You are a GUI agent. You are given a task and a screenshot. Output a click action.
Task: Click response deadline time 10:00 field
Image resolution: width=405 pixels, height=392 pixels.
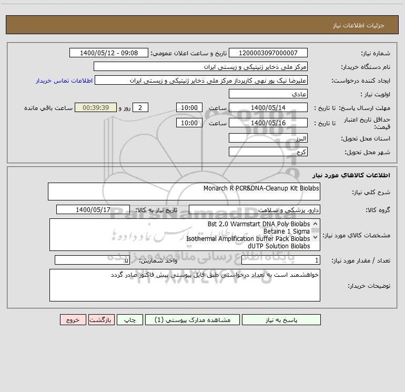click(x=189, y=107)
